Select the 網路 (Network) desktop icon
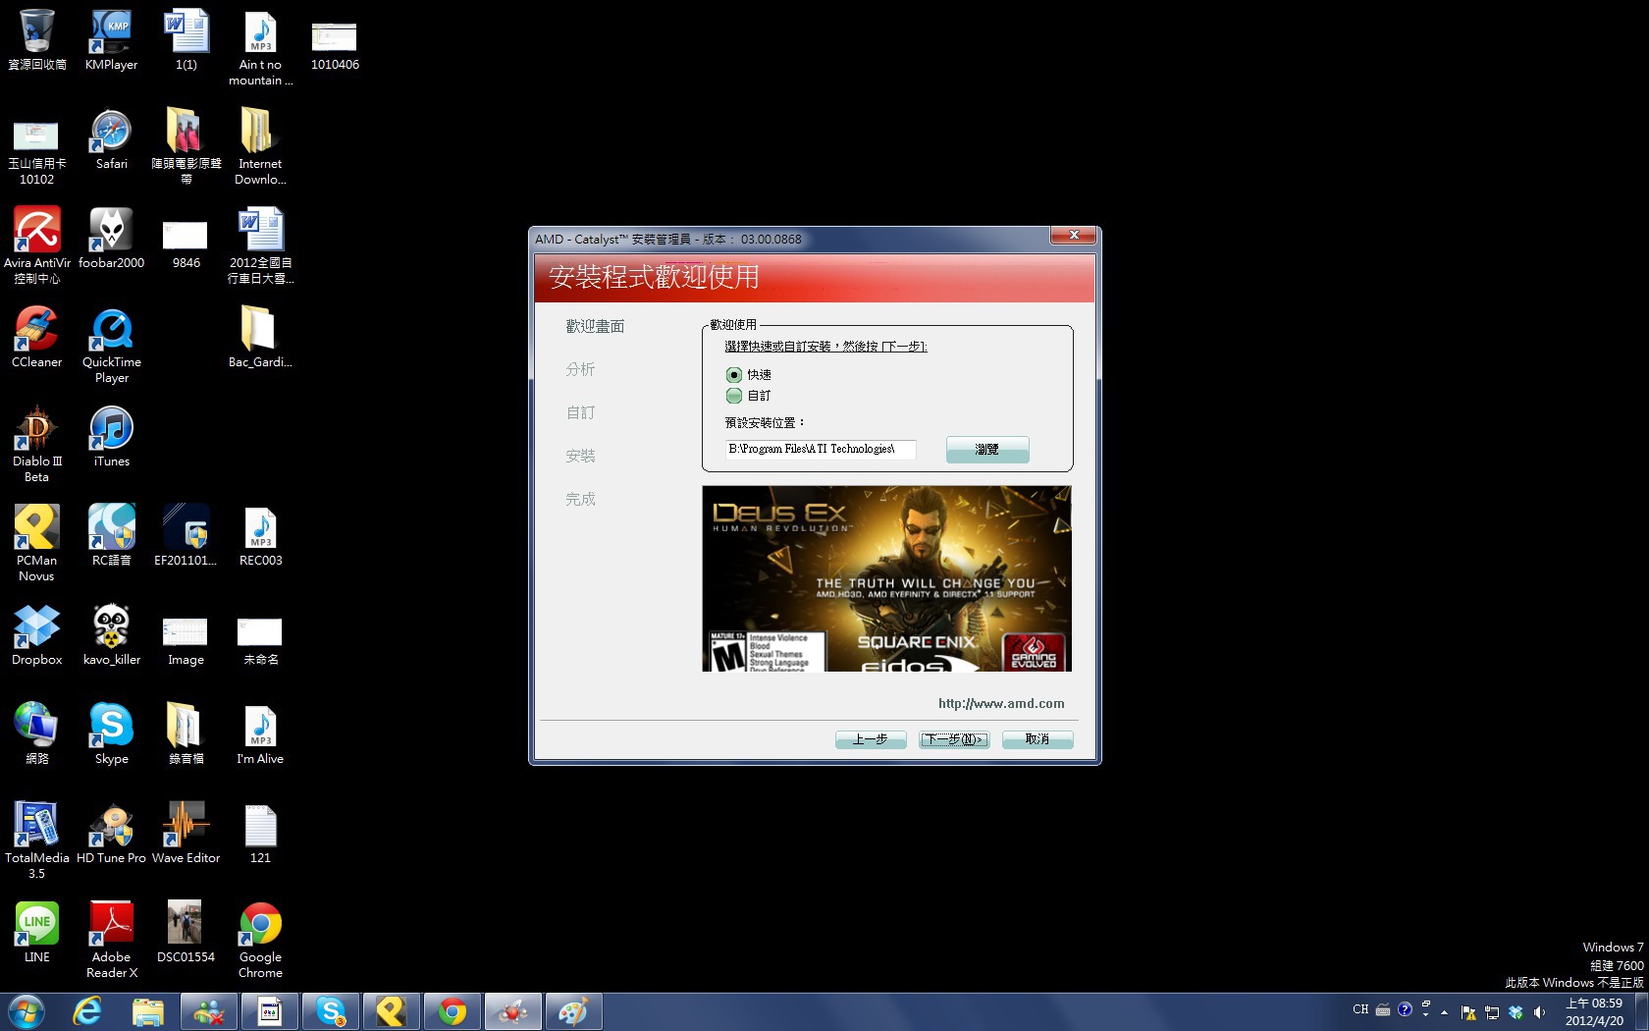1649x1031 pixels. 37,734
